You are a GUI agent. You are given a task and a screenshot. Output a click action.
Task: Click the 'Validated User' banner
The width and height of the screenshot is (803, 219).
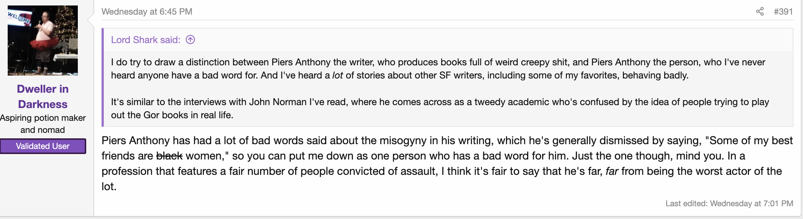pyautogui.click(x=43, y=146)
